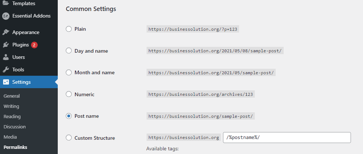Choose Day and name permalink structure
Image resolution: width=363 pixels, height=154 pixels.
pyautogui.click(x=69, y=51)
